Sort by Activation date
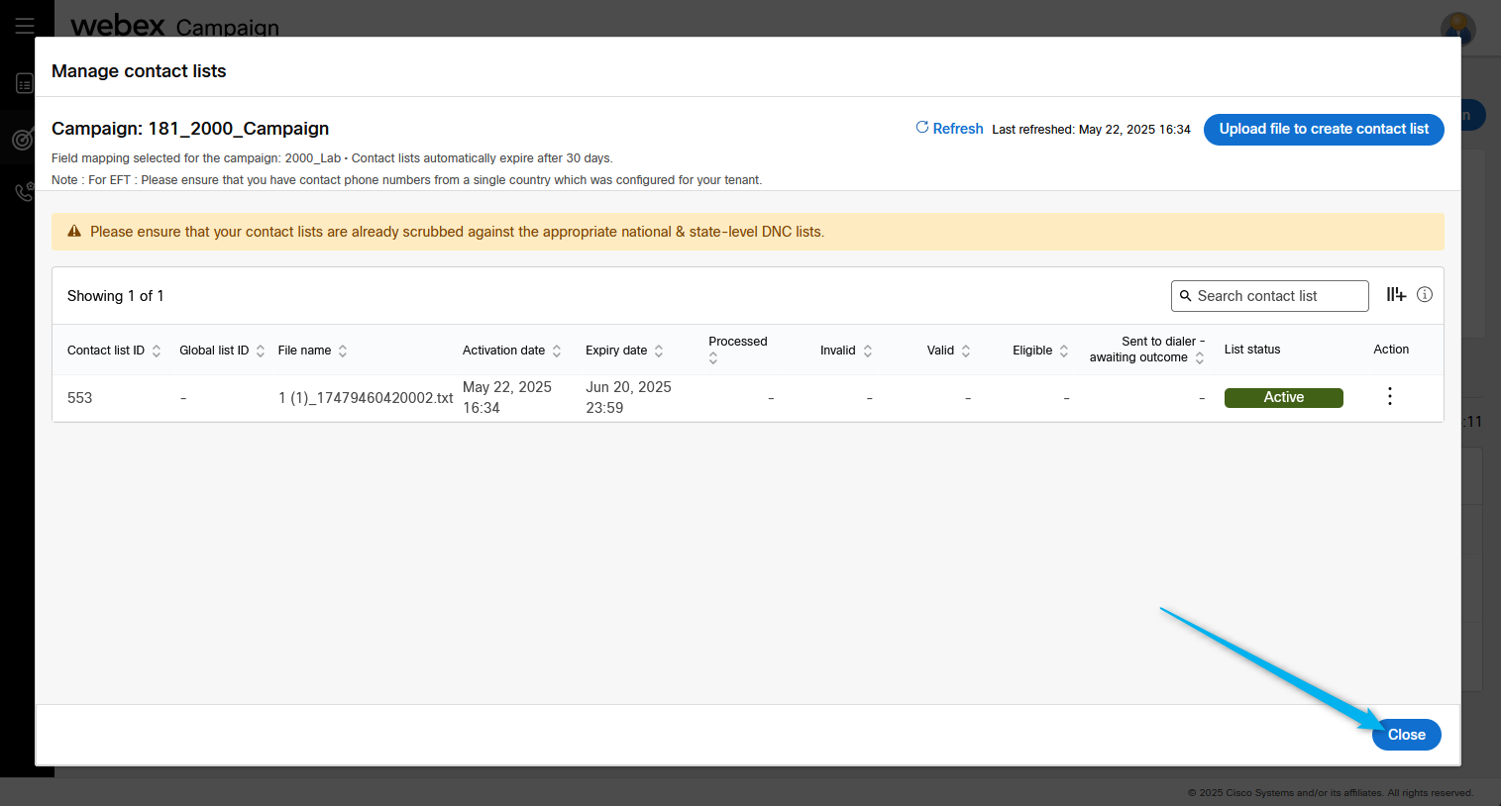This screenshot has height=806, width=1501. tap(557, 351)
